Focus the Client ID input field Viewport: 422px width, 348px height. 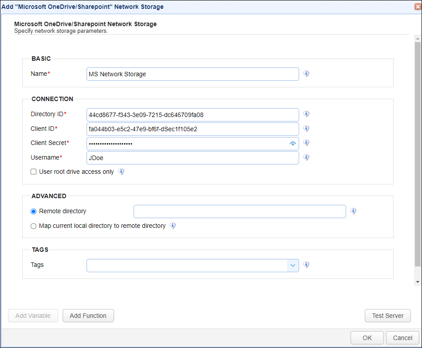tap(193, 129)
